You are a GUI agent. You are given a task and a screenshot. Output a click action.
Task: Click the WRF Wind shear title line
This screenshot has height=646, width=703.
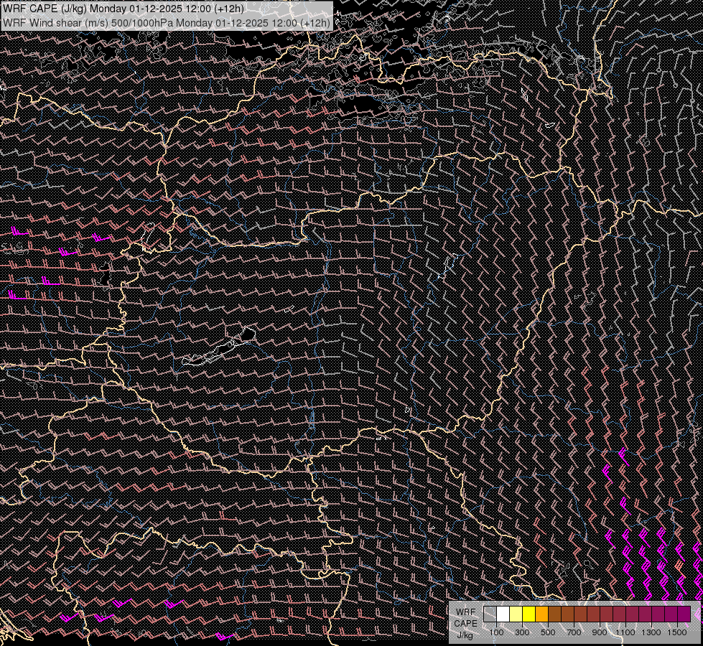pos(167,23)
